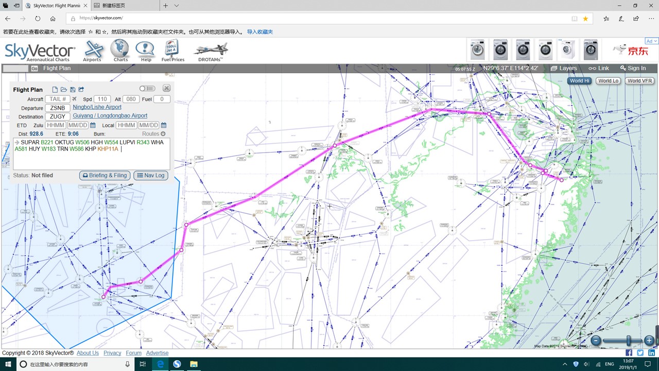Create a new flight plan document

pos(55,90)
